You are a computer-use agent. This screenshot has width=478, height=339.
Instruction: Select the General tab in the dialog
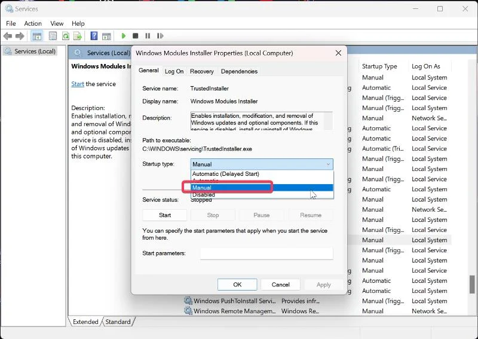(x=148, y=71)
